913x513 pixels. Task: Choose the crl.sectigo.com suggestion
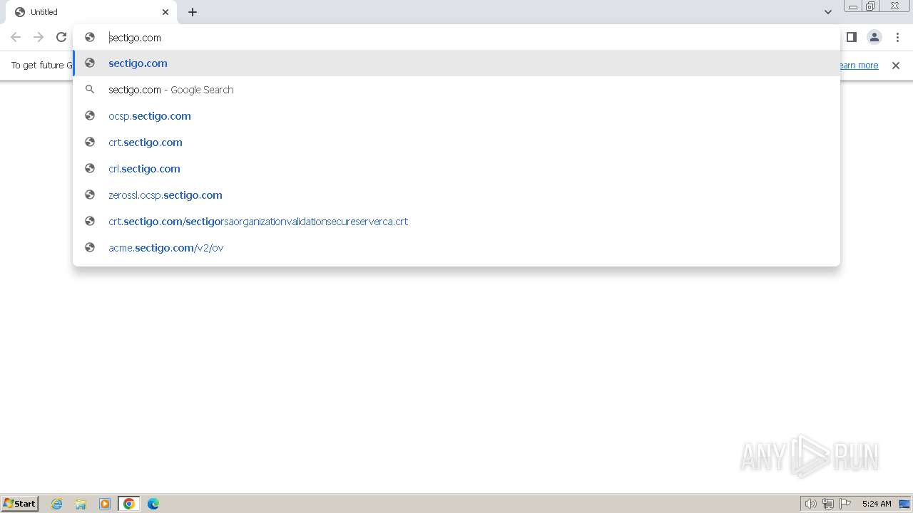[x=456, y=169]
